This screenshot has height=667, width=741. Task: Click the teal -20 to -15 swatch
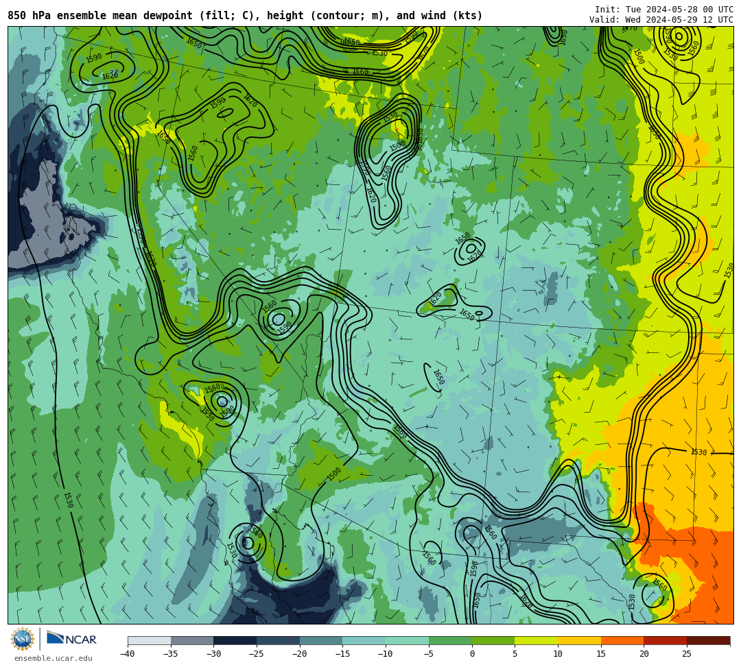click(x=321, y=640)
